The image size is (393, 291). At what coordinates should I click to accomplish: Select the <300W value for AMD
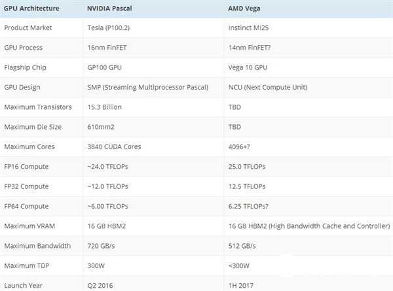click(x=239, y=265)
